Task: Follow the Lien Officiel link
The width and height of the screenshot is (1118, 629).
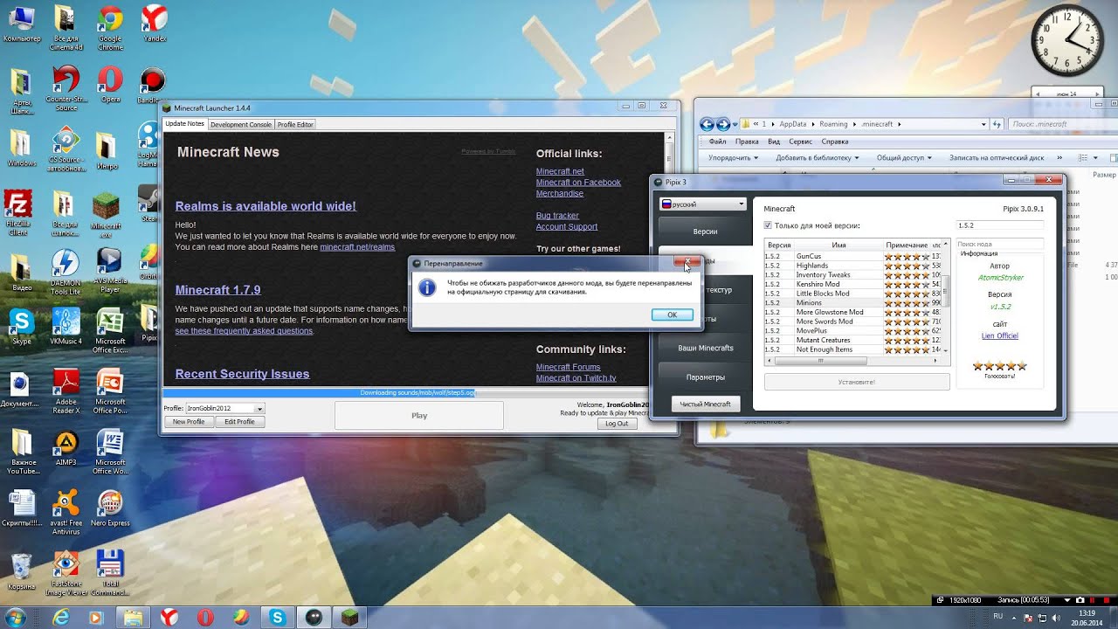Action: (999, 335)
